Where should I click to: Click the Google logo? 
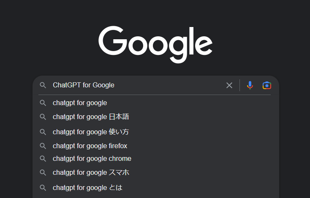(155, 45)
